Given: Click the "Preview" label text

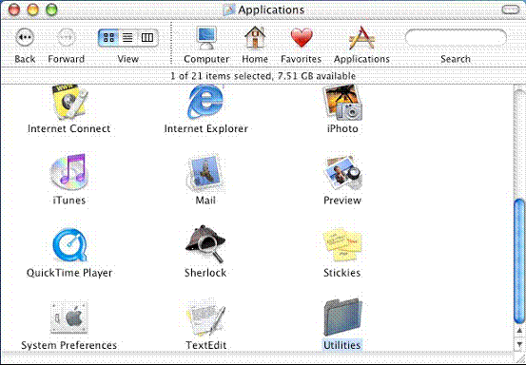Looking at the screenshot, I should pyautogui.click(x=342, y=201).
